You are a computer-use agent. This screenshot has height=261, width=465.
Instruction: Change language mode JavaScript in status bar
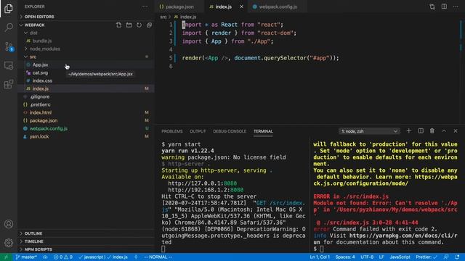[x=400, y=257]
